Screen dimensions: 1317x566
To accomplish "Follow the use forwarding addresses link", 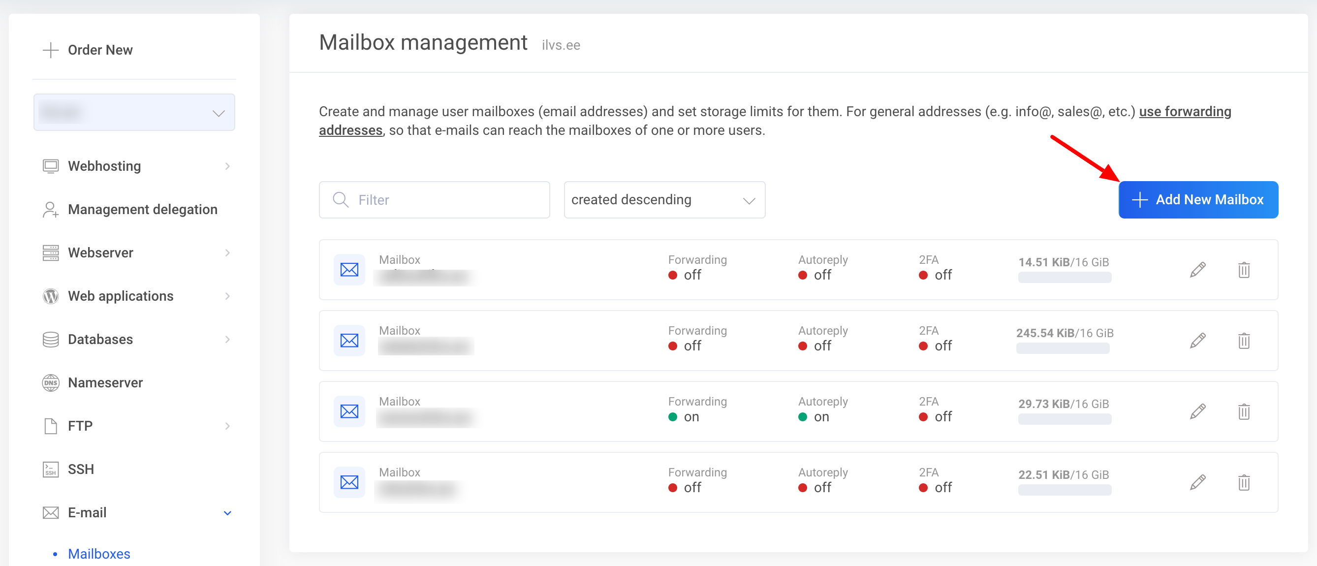I will 1185,111.
